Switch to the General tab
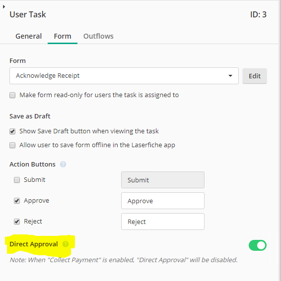Viewport: 281px width, 281px height. 29,36
